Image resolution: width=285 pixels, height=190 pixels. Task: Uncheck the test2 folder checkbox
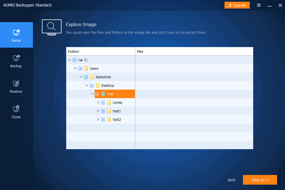click(103, 119)
